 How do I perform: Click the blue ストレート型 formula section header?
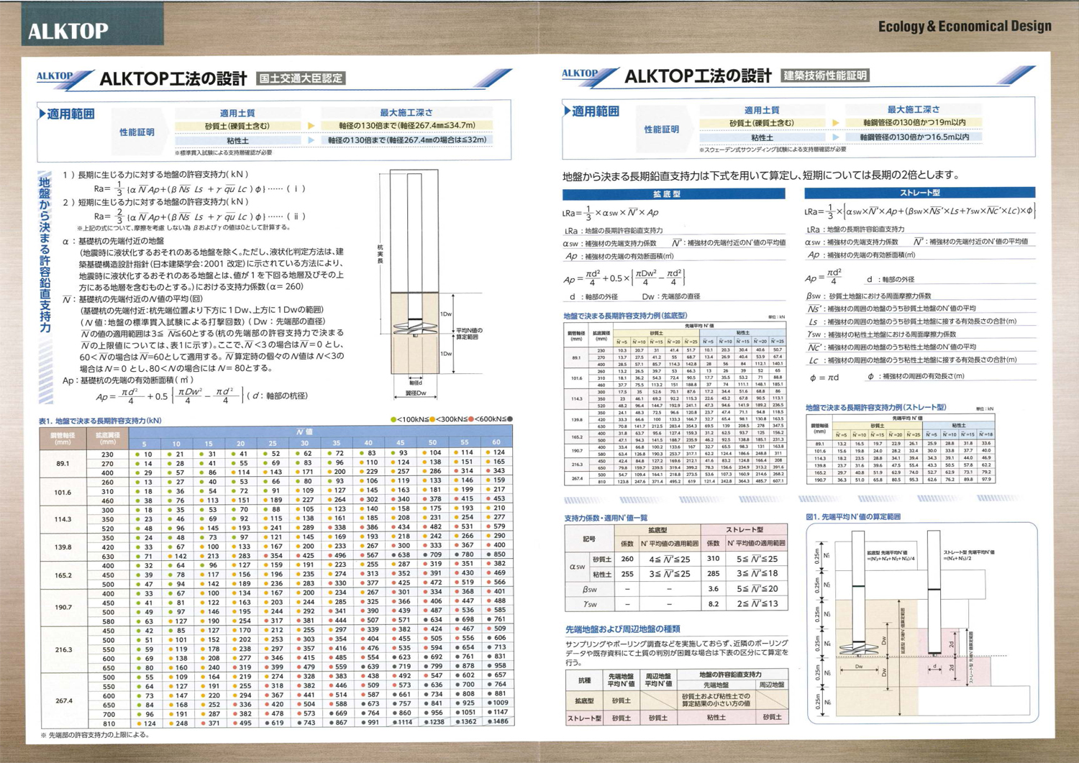click(x=919, y=193)
